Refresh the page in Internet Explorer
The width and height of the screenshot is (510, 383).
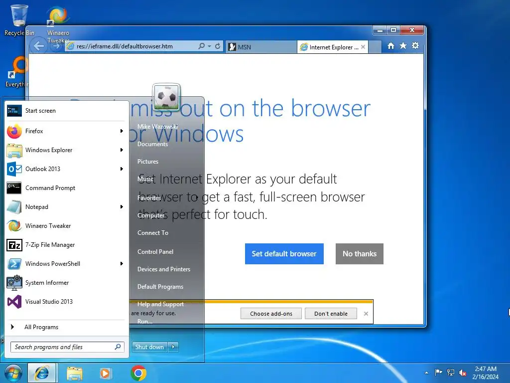coord(218,46)
